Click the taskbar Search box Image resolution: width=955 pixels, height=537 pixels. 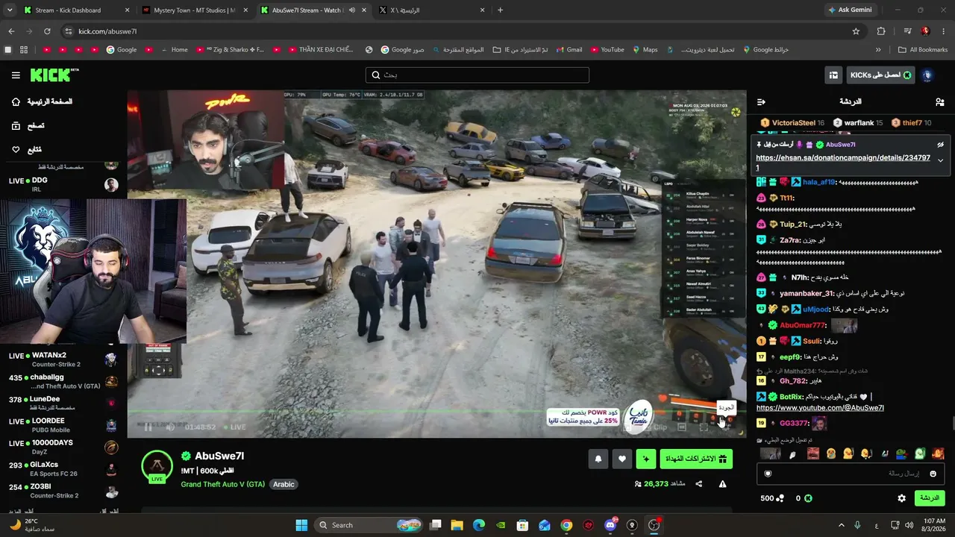click(x=369, y=525)
